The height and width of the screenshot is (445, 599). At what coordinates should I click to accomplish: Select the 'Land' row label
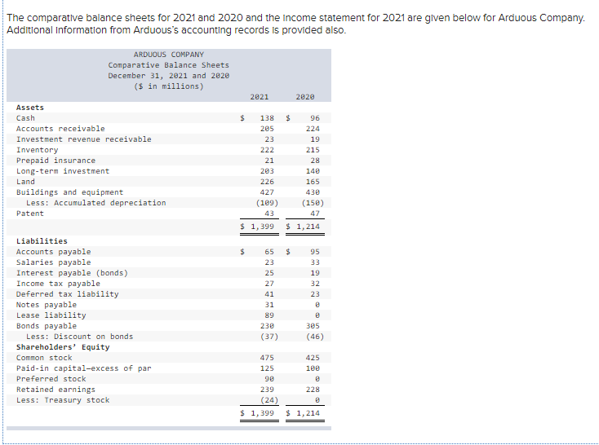pyautogui.click(x=25, y=182)
